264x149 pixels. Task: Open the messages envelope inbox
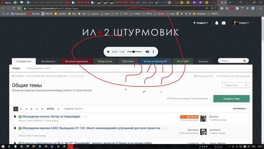coord(224,23)
